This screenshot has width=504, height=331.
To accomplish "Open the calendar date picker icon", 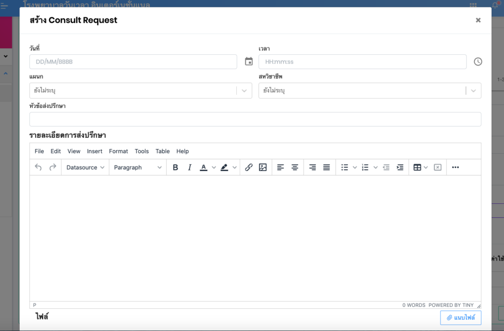I will click(249, 62).
